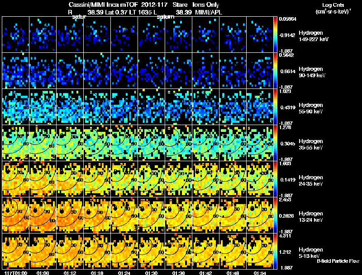362x275 pixels.
Task: Open the 149-227 keV image panel at 01:54
Action: pyautogui.click(x=260, y=35)
